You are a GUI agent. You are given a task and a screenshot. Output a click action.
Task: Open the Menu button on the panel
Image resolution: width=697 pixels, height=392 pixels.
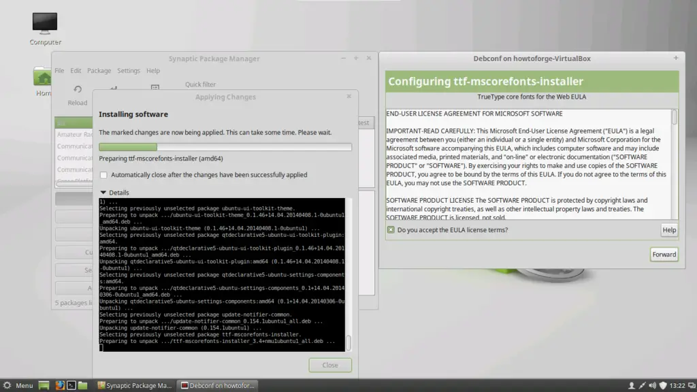point(18,385)
